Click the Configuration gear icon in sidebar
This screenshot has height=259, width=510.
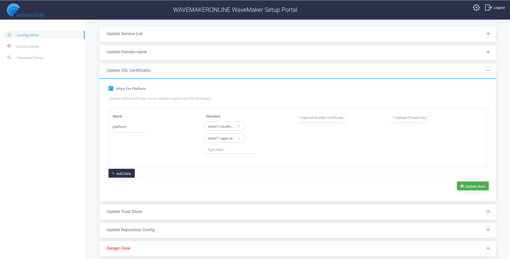[9, 35]
